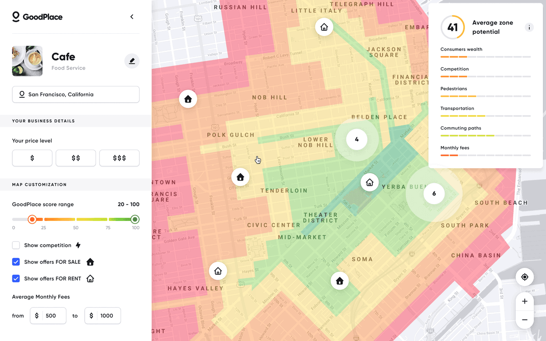Image resolution: width=546 pixels, height=341 pixels.
Task: Zoom out the map with minus button
Action: (x=525, y=320)
